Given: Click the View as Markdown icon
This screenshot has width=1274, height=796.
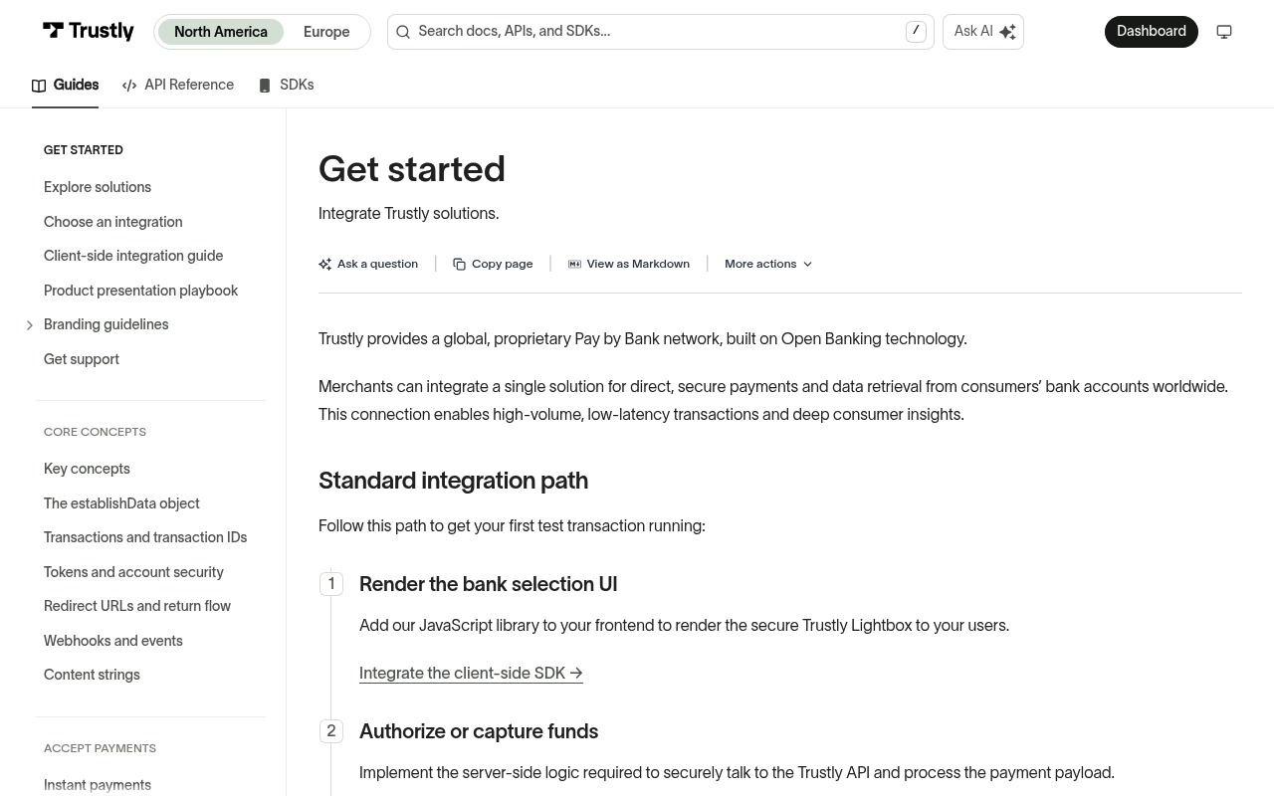Looking at the screenshot, I should click(x=574, y=265).
